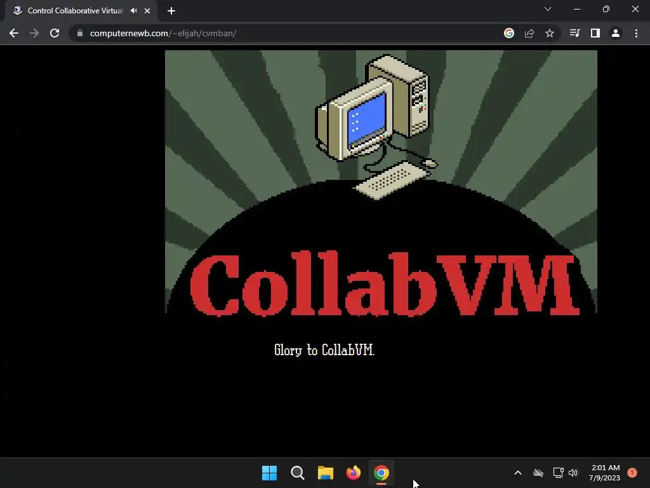Viewport: 650px width, 488px height.
Task: Share this page using share icon
Action: tap(529, 33)
